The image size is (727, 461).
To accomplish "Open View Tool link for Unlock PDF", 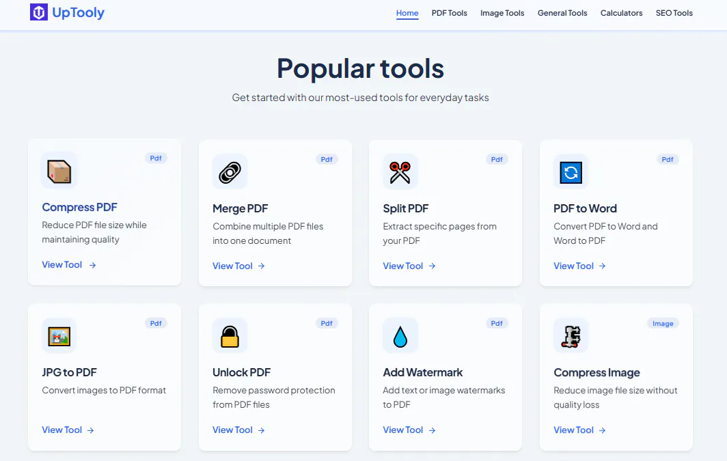I will [238, 430].
